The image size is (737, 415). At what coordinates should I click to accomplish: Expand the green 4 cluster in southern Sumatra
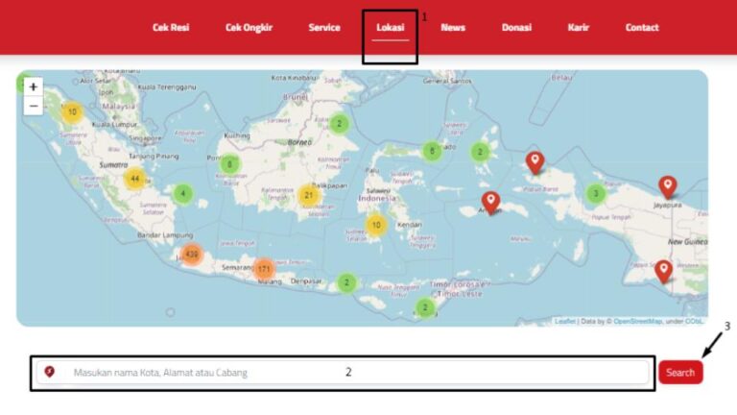pos(182,194)
